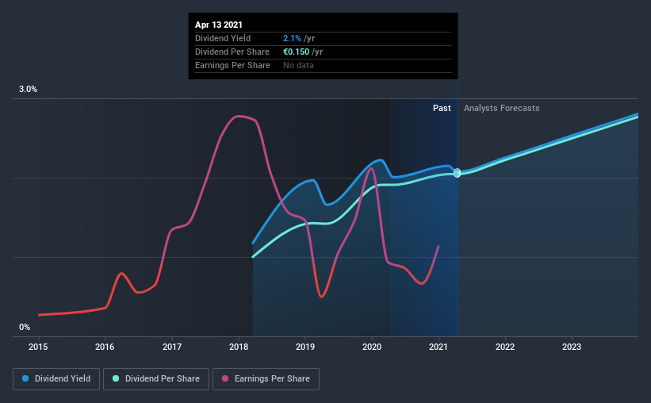Click the 2018 x-axis label
Image resolution: width=651 pixels, height=403 pixels.
(239, 347)
